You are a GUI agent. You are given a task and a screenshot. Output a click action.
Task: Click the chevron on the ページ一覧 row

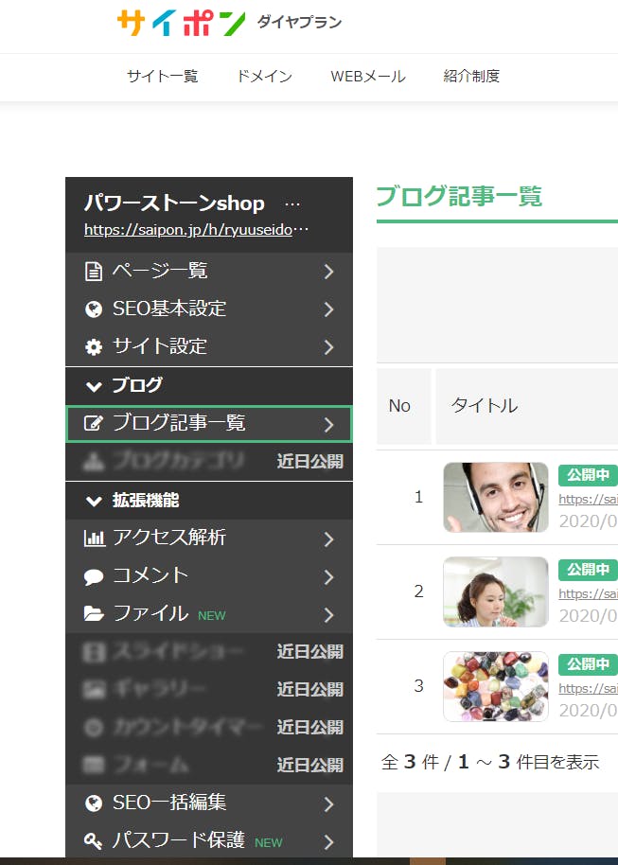[x=328, y=272]
